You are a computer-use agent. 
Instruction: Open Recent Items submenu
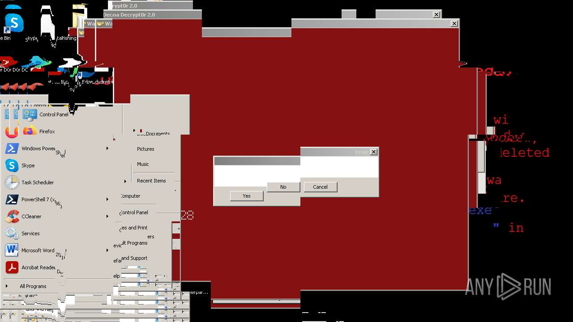[151, 181]
